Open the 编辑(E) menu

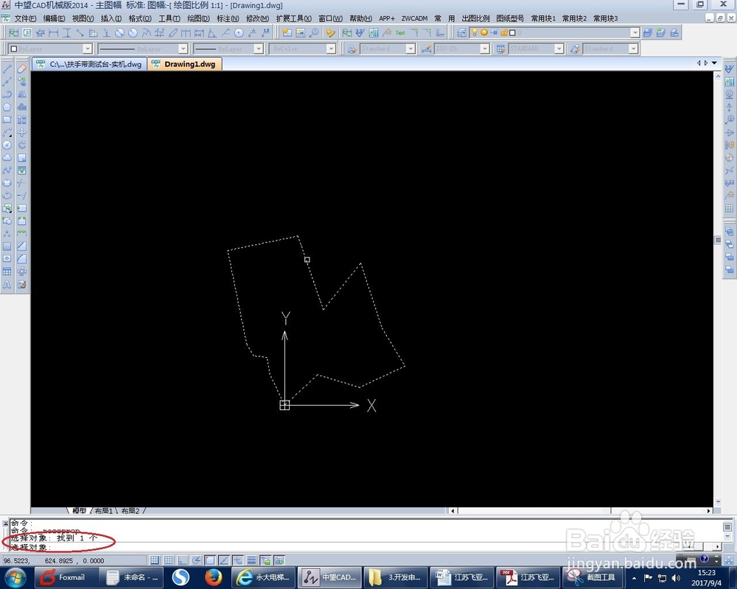pos(54,18)
